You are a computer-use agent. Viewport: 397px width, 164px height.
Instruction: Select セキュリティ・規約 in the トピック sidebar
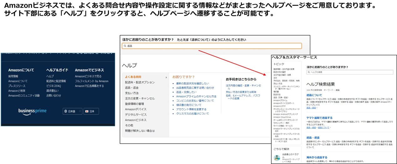[x=281, y=123]
